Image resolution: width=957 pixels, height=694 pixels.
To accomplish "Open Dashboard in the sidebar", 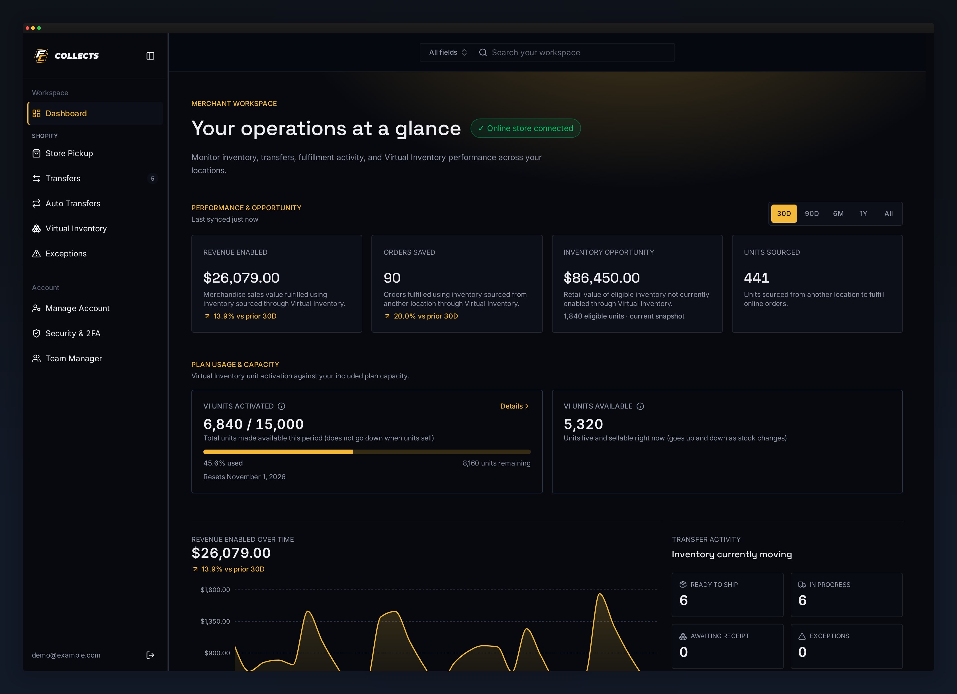I will [x=95, y=114].
